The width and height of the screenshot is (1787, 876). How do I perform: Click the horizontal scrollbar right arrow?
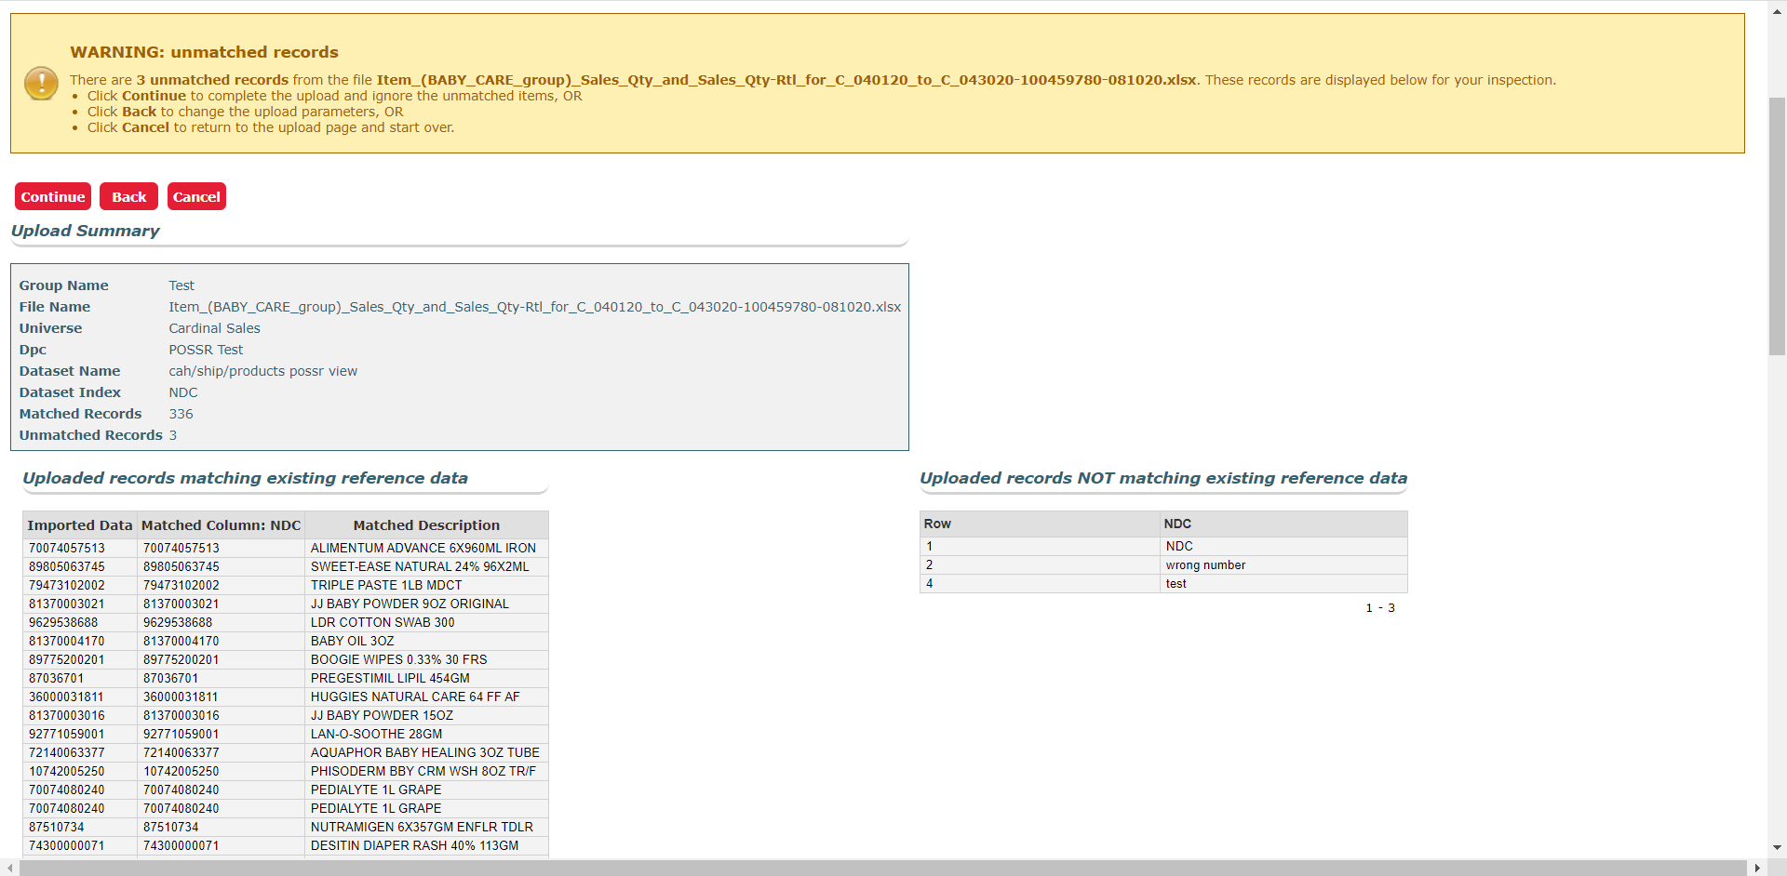tap(1756, 868)
